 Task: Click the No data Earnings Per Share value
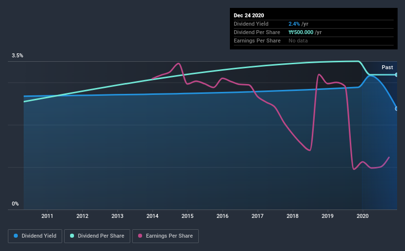(x=298, y=41)
